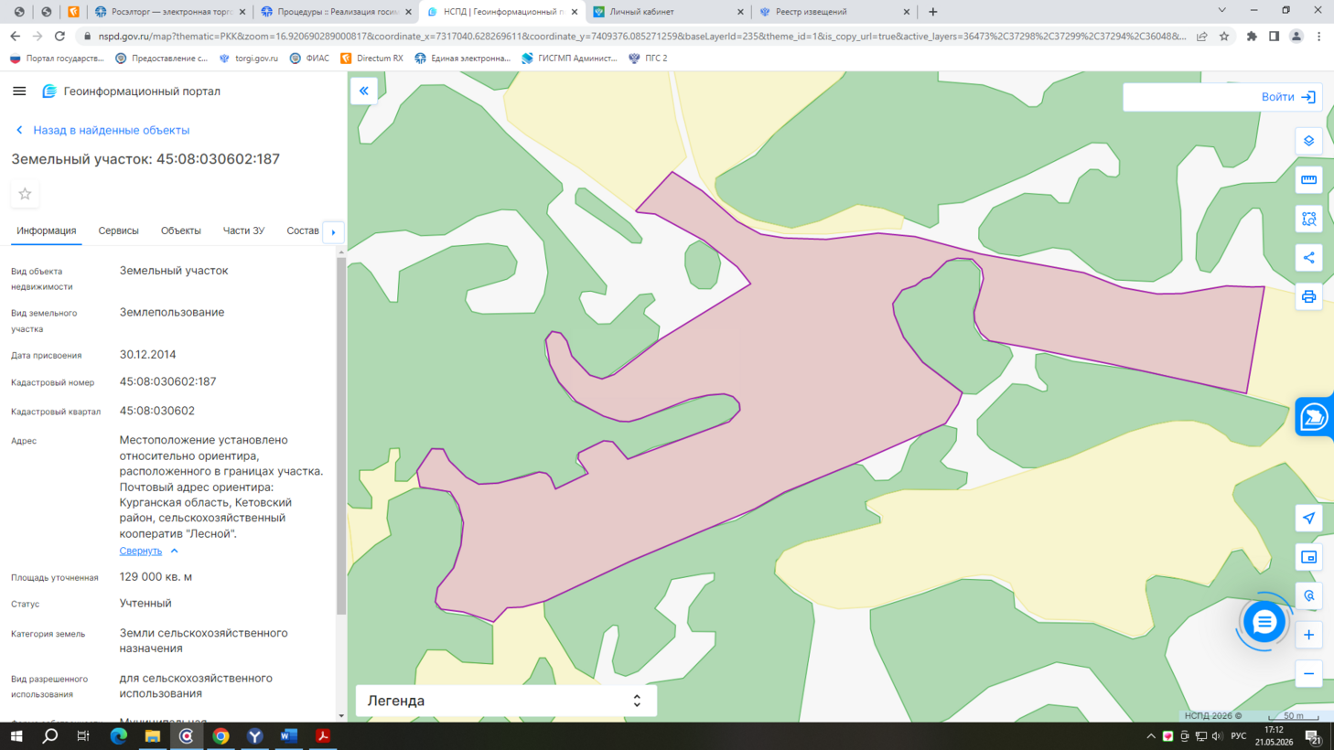Open the ФИАС bookmark
This screenshot has width=1334, height=750.
(x=309, y=58)
